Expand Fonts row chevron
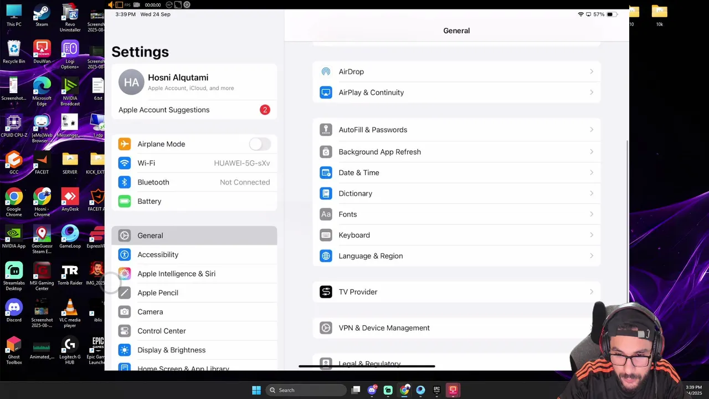 592,214
